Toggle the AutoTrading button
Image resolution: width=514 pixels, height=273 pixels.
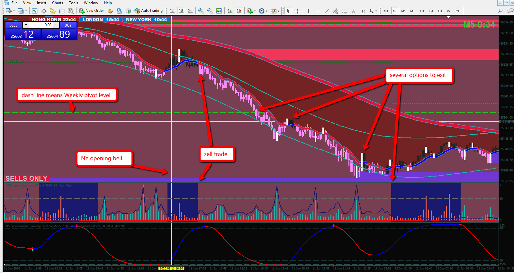[x=149, y=11]
